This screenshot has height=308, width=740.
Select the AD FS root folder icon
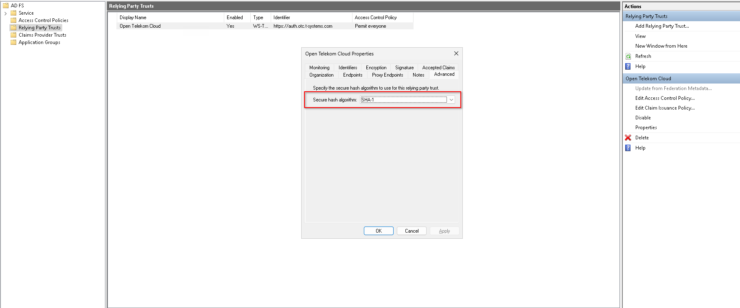6,6
